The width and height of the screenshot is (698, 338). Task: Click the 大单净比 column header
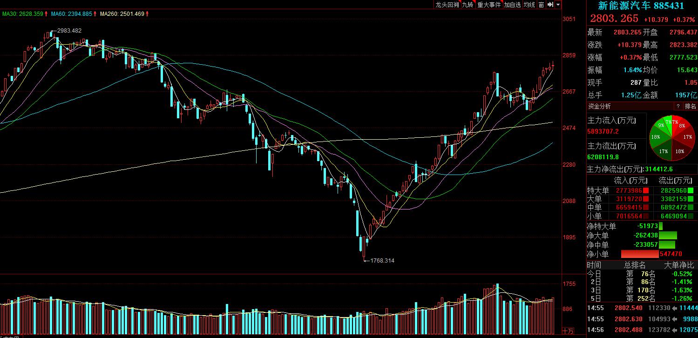[x=678, y=265]
